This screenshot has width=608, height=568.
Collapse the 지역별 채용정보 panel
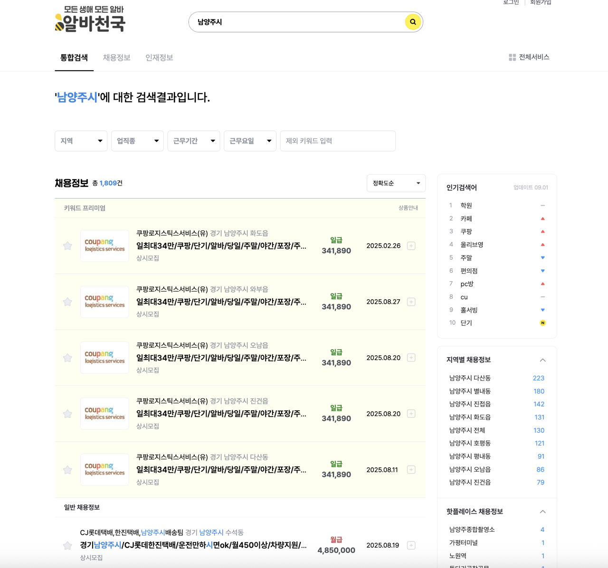coord(542,360)
